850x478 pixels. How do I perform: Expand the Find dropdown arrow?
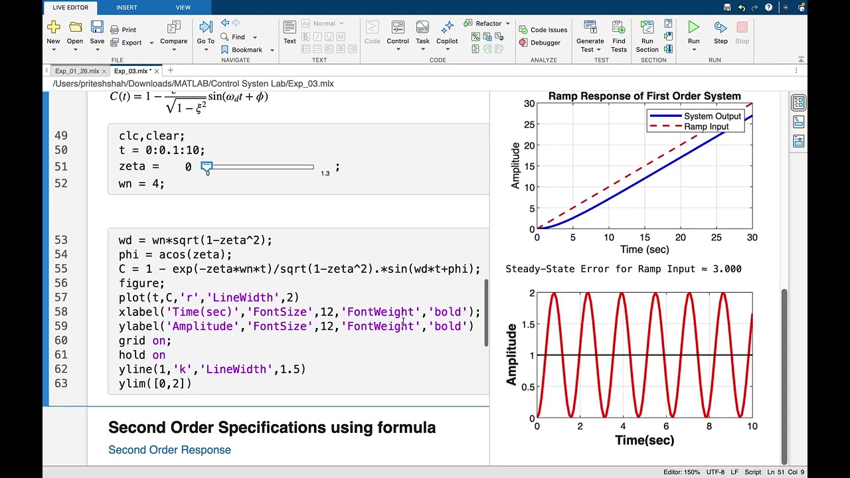[x=254, y=38]
